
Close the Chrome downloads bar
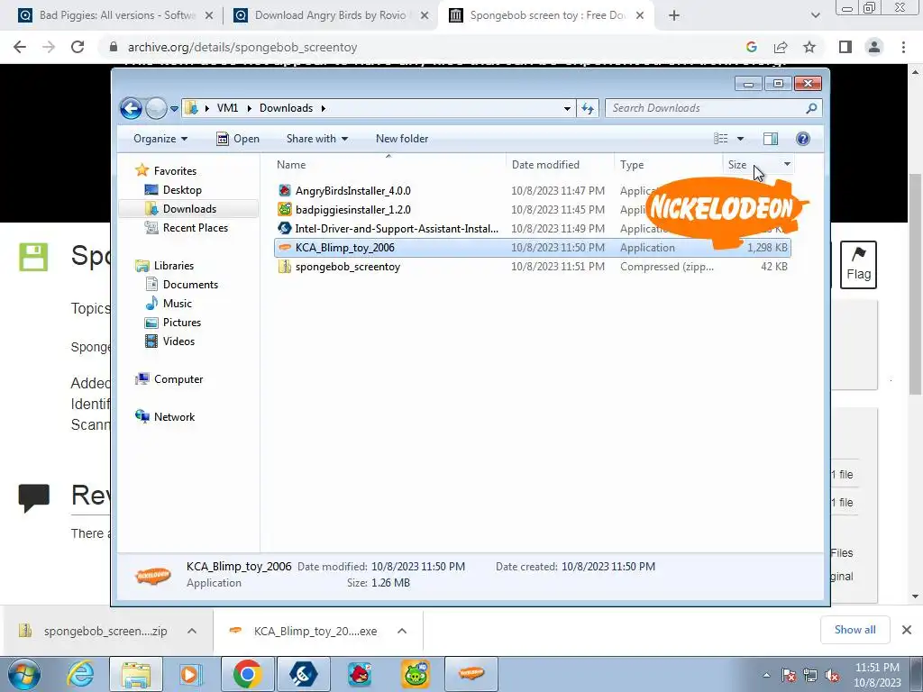pyautogui.click(x=907, y=630)
